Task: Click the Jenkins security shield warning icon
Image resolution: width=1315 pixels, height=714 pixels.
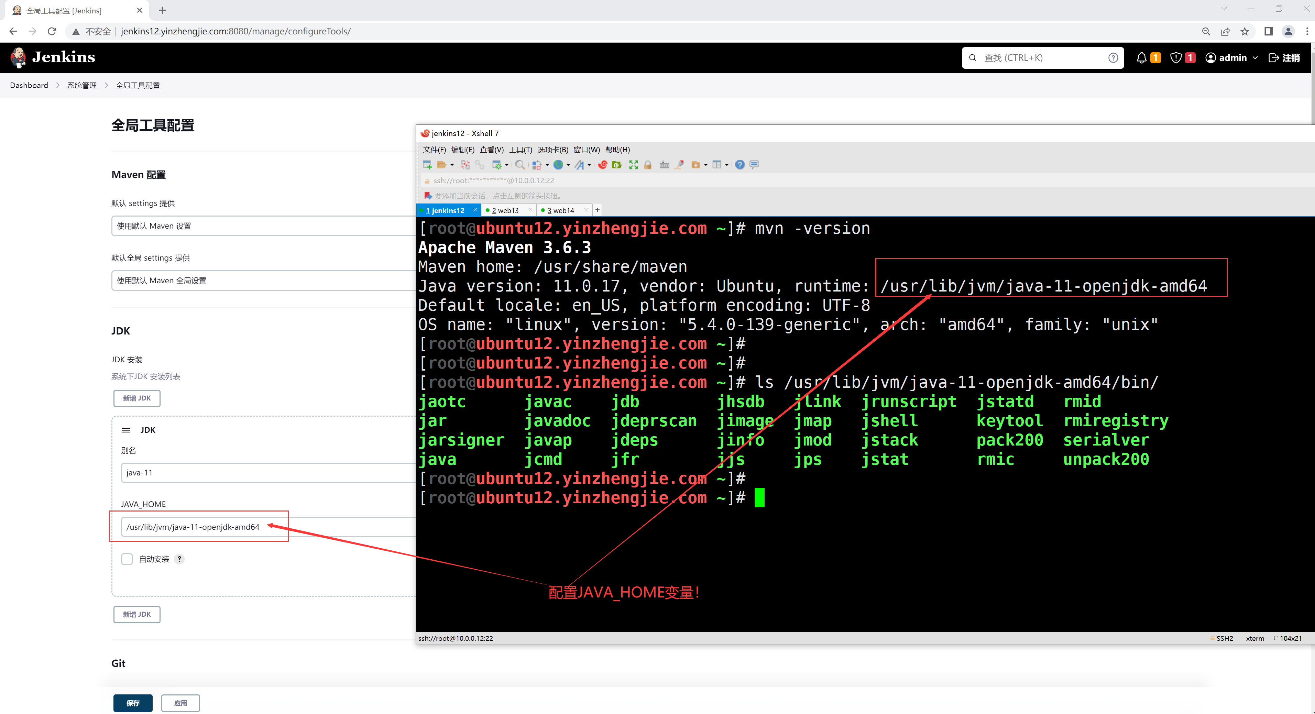Action: (1176, 58)
